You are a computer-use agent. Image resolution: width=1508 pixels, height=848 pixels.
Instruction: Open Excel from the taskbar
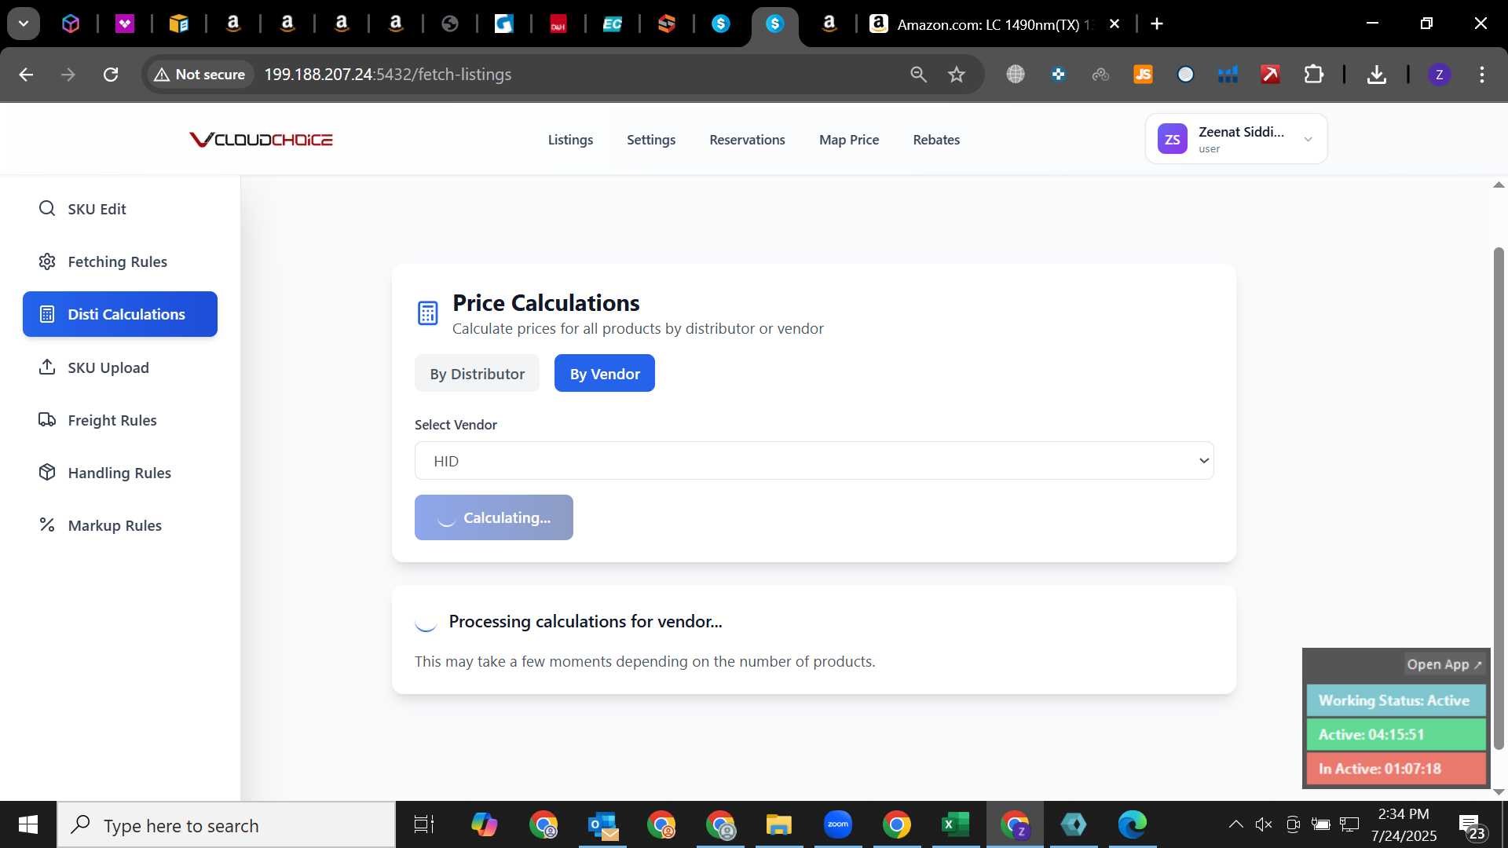tap(955, 824)
